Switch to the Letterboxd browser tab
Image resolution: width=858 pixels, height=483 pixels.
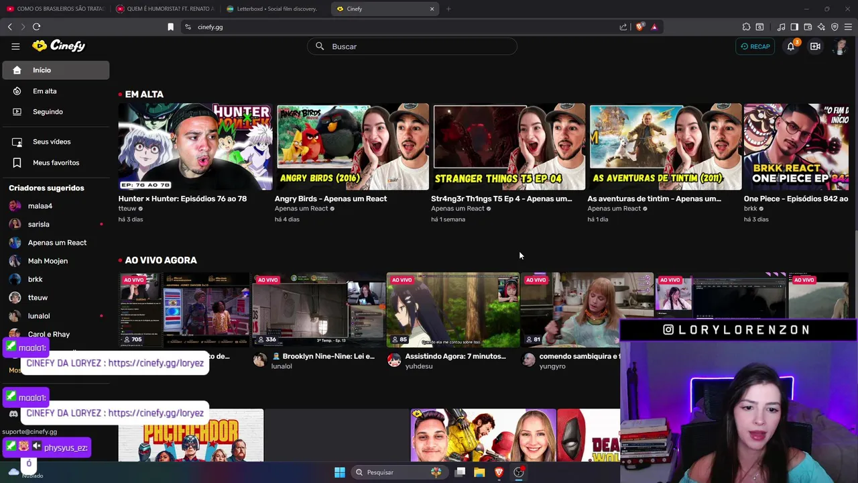[275, 9]
